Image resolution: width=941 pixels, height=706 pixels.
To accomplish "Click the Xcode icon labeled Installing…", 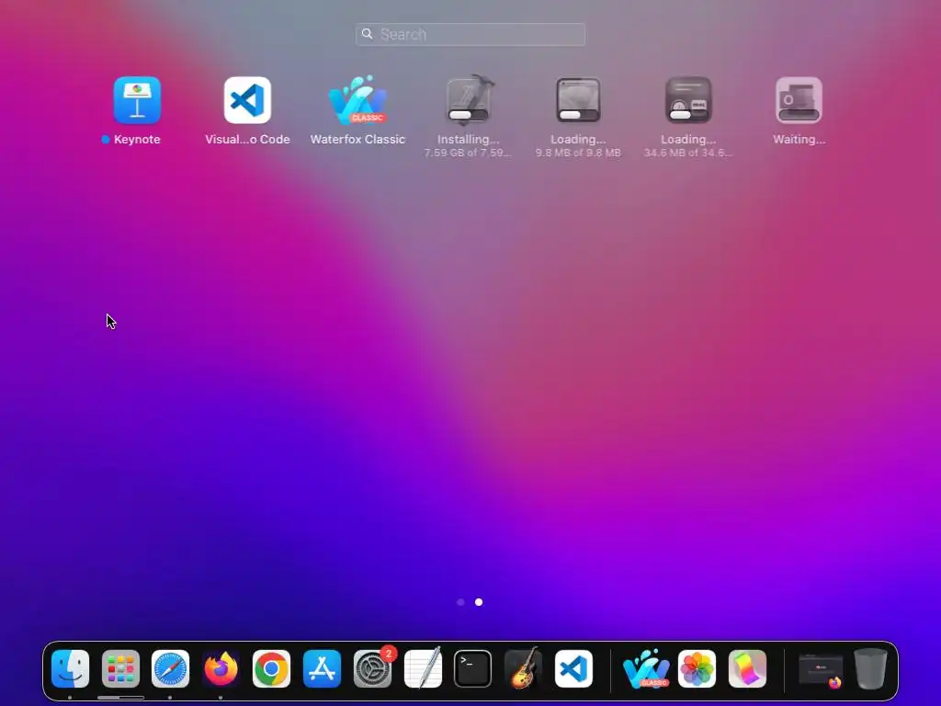I will [x=468, y=100].
